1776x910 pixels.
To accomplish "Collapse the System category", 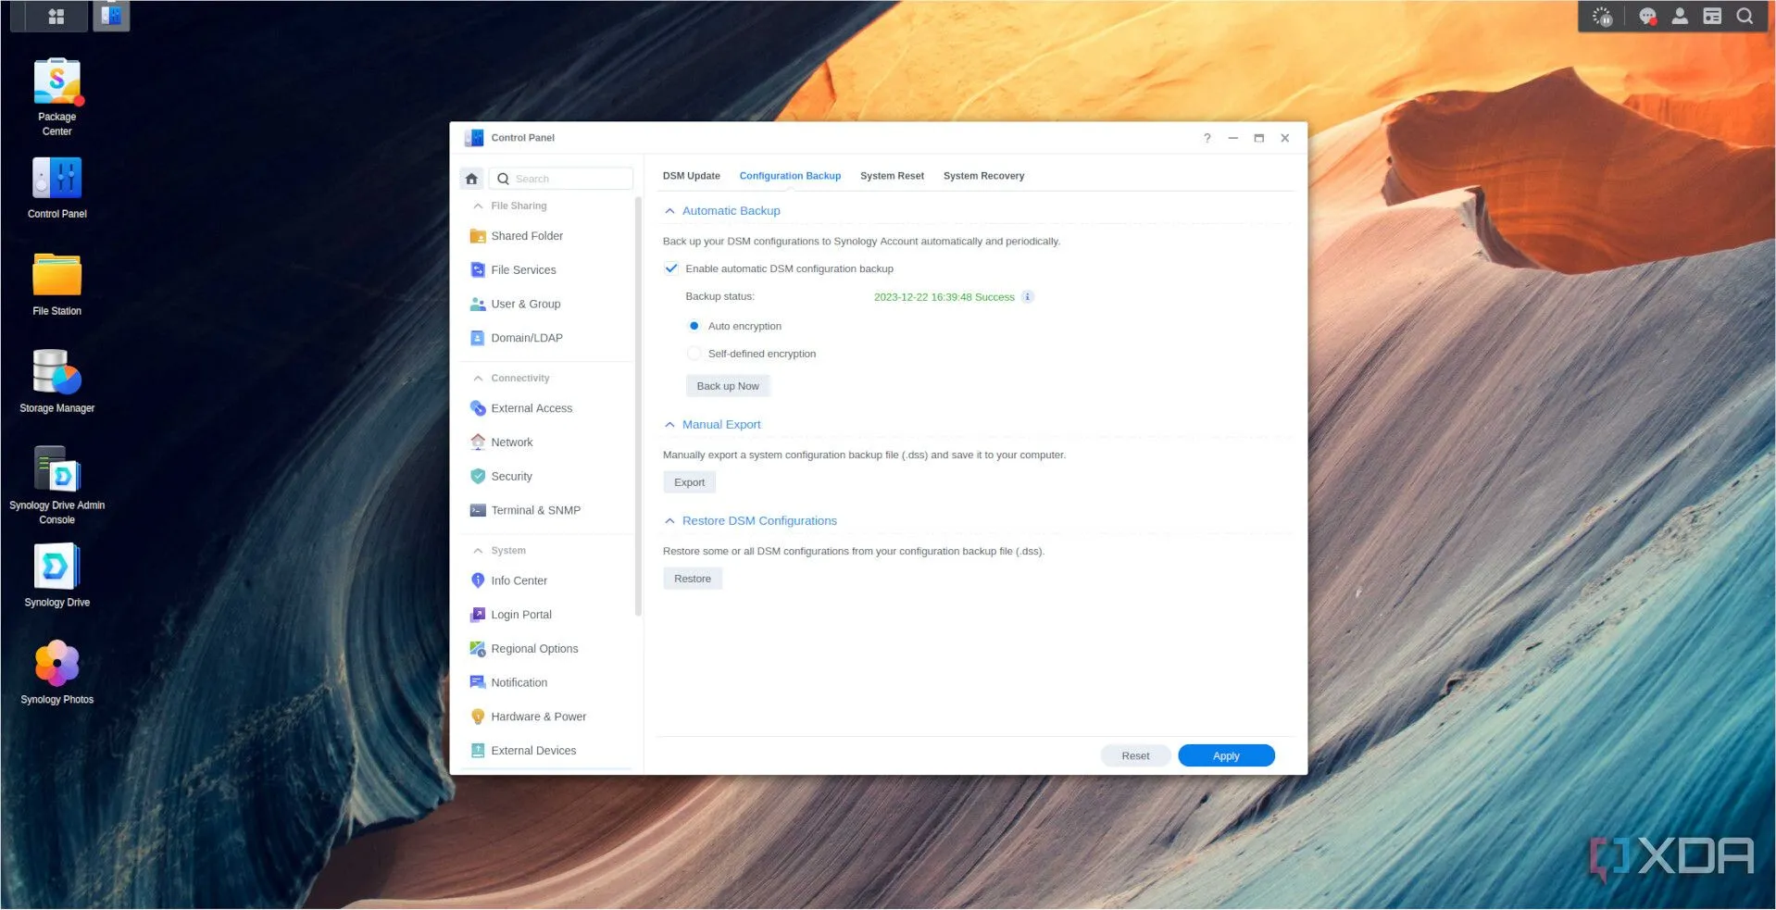I will pos(478,550).
